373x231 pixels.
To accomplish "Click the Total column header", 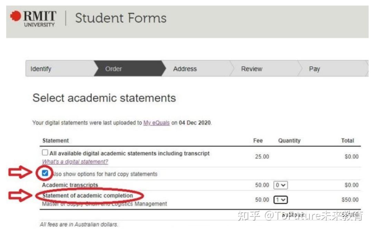I will point(348,140).
